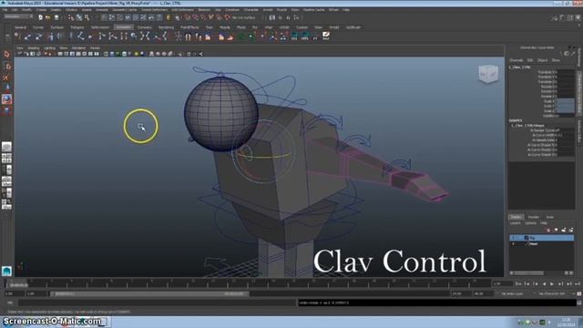This screenshot has width=583, height=328.
Task: Switch to the Rendering shelf tab
Action: 166,27
